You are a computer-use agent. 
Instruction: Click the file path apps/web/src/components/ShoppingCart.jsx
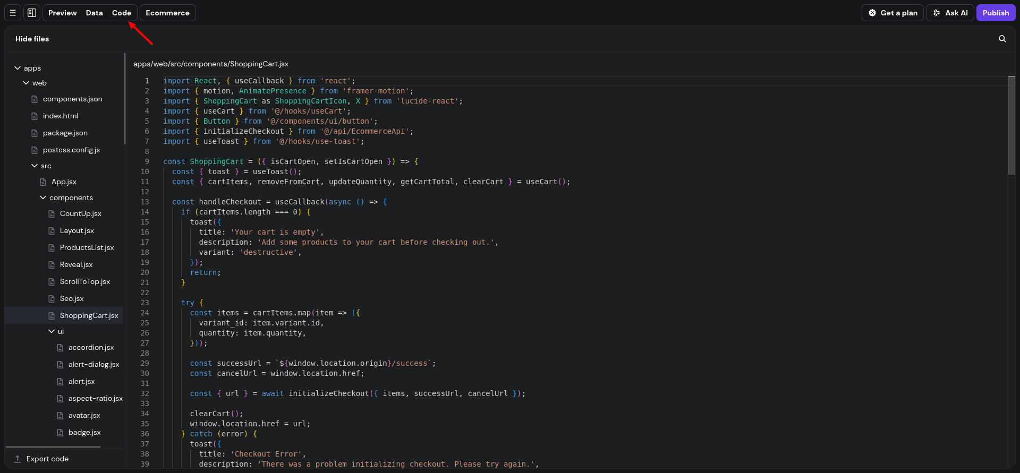tap(211, 64)
